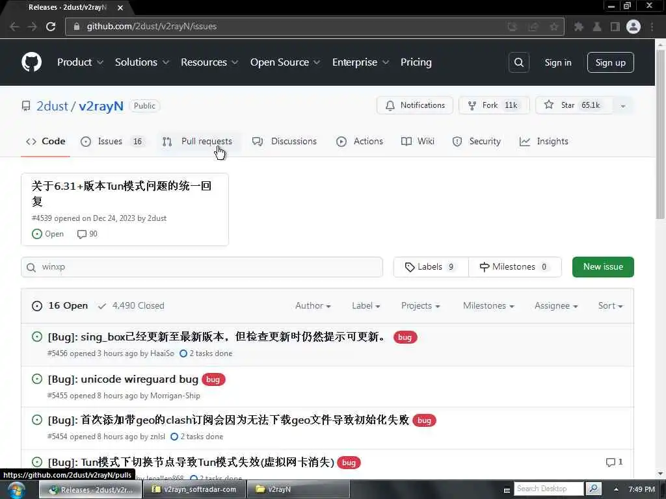The image size is (666, 499).
Task: Open pinned issue about 6.31+ Tun模式
Action: [122, 193]
